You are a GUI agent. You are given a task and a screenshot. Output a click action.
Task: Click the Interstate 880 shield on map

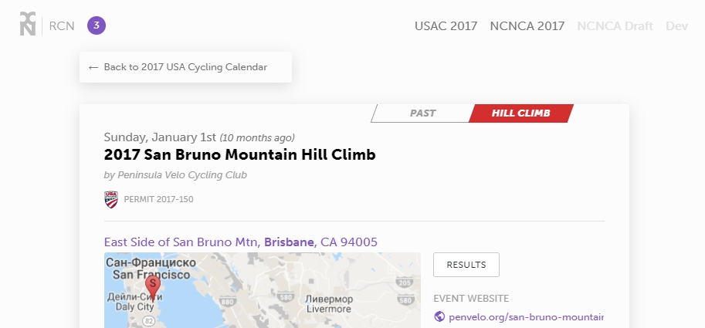tap(227, 302)
